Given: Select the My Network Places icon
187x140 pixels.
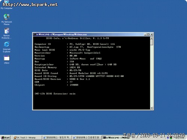Looking at the screenshot, I should tap(7, 19).
